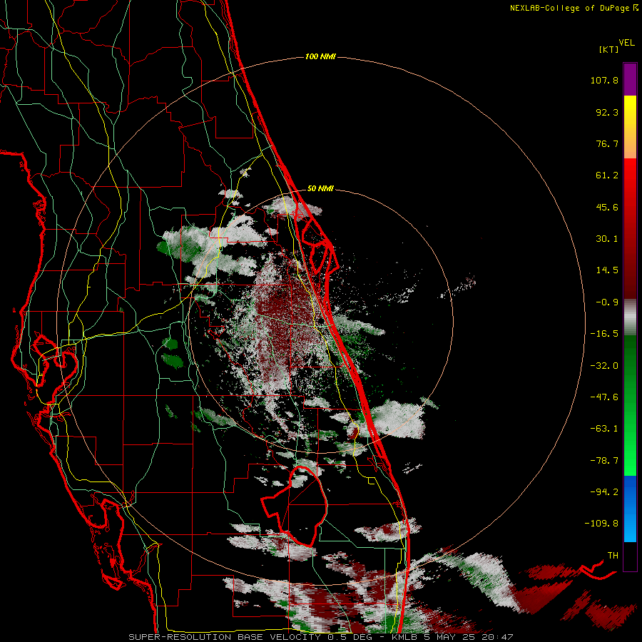The height and width of the screenshot is (642, 642).
Task: Click the purple top segment of color bar
Action: pos(630,79)
